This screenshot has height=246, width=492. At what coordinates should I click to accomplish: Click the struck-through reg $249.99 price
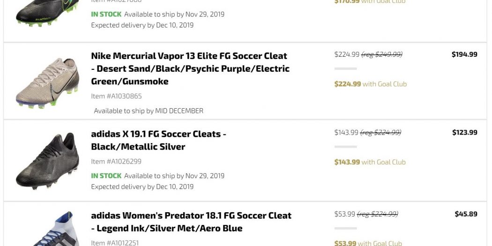pyautogui.click(x=382, y=54)
